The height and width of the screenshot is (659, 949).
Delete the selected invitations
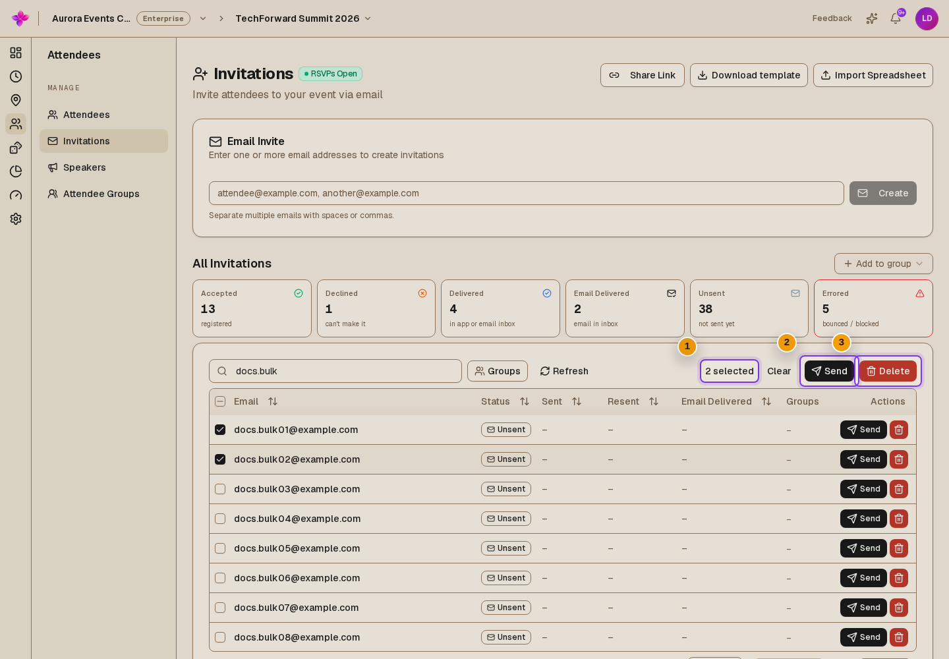(x=888, y=371)
